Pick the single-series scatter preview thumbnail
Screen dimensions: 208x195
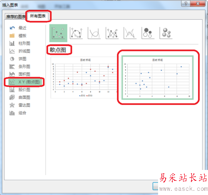coord(158,78)
